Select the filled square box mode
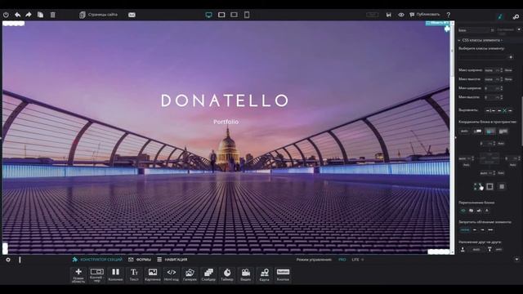This screenshot has width=523, height=294. [502, 187]
